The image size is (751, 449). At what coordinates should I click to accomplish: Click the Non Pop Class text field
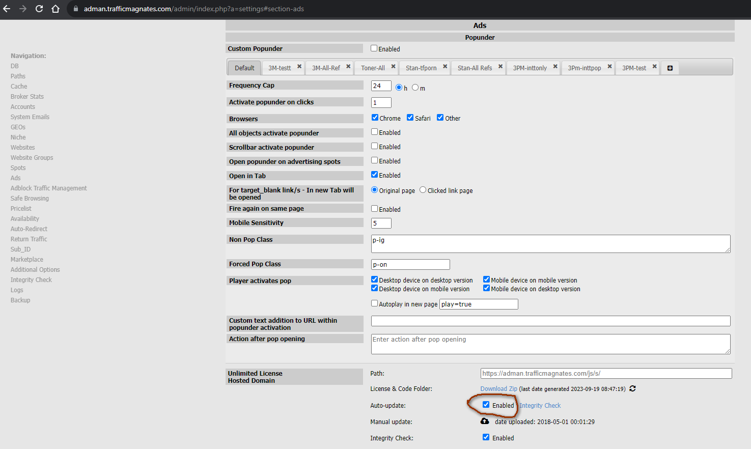(550, 244)
